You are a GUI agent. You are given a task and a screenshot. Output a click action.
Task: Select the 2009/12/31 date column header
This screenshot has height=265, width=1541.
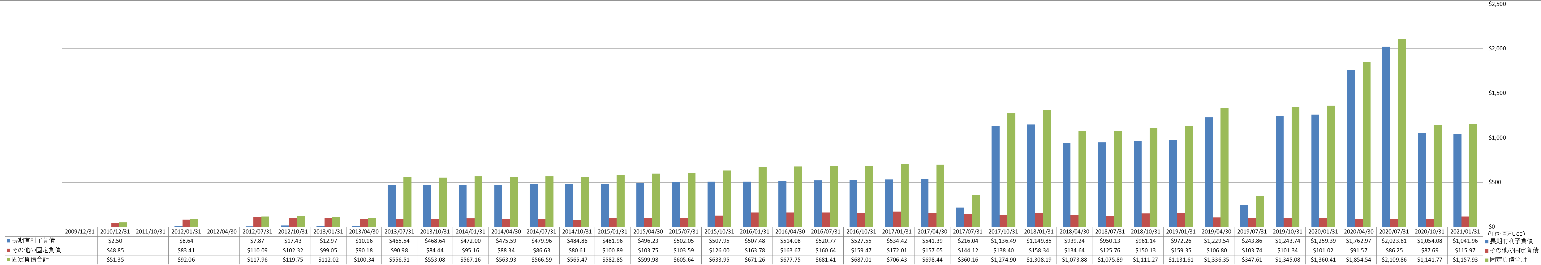tap(80, 232)
